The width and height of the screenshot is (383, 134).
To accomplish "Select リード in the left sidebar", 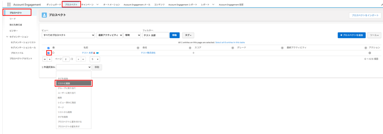I will click(13, 19).
